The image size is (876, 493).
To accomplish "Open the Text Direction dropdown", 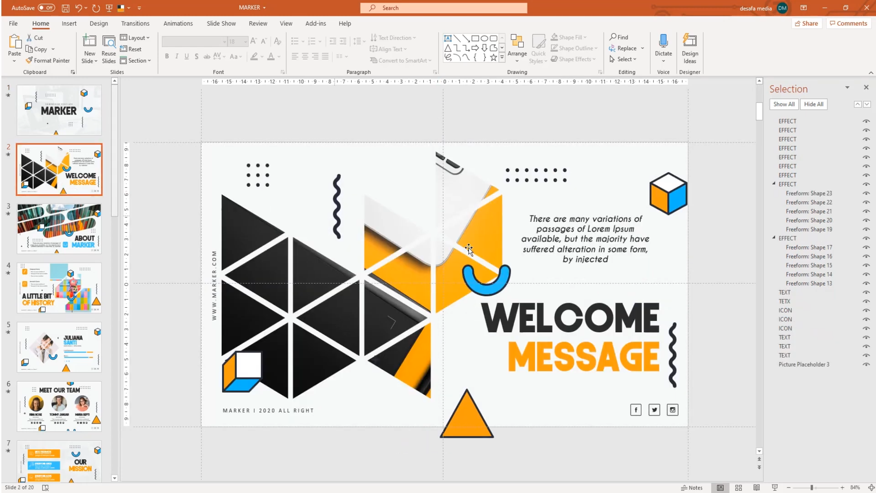I will 393,38.
